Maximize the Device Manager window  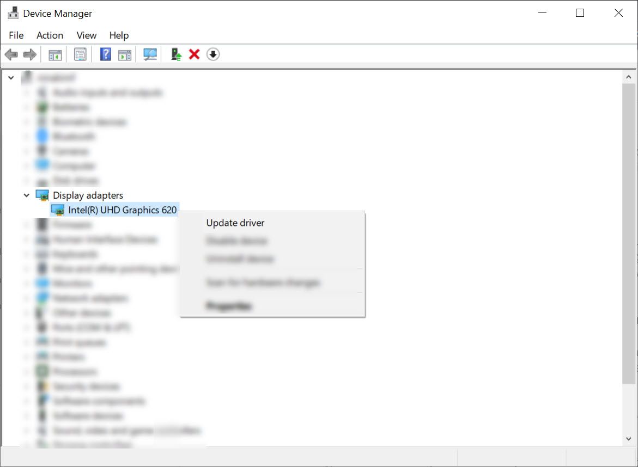click(x=580, y=13)
